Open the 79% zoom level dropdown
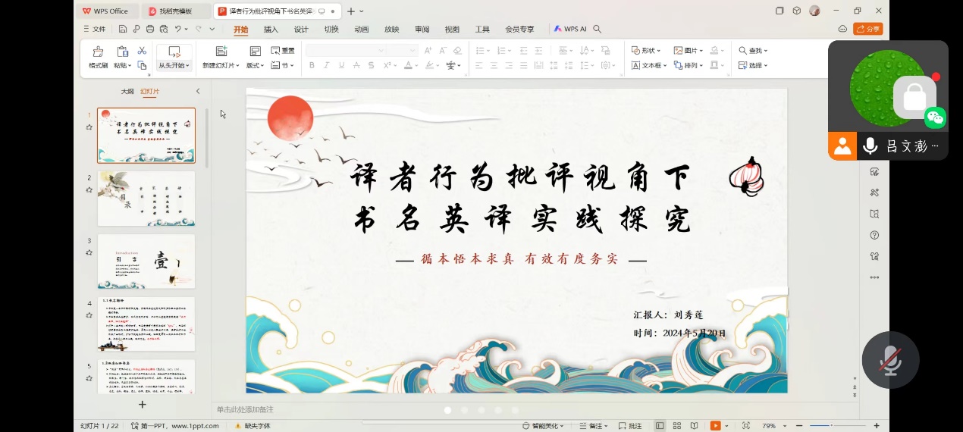Screen dimensions: 963x432 coord(773,426)
